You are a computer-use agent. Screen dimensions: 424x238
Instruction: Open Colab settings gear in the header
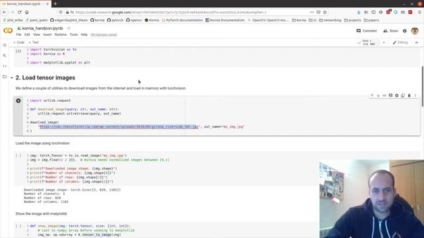pyautogui.click(x=405, y=31)
